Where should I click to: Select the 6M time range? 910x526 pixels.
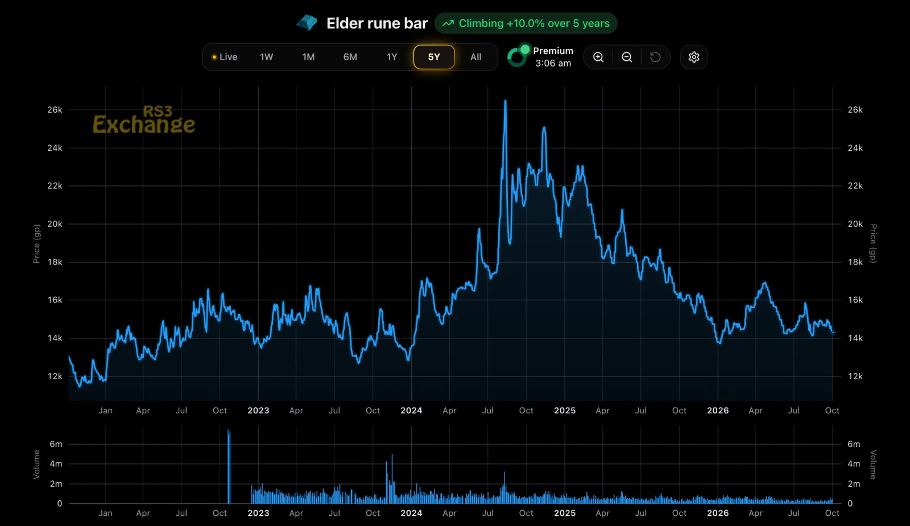pos(350,57)
